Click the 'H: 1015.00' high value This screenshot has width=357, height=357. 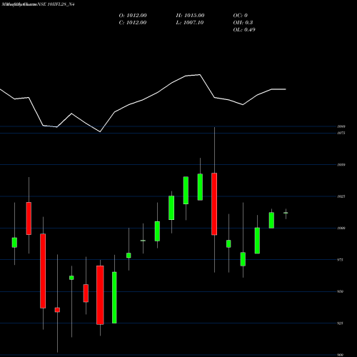click(x=190, y=16)
